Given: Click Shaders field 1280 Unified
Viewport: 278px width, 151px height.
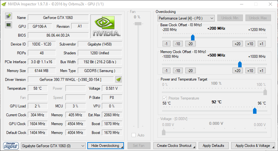Looking at the screenshot, I should pyautogui.click(x=100, y=53).
